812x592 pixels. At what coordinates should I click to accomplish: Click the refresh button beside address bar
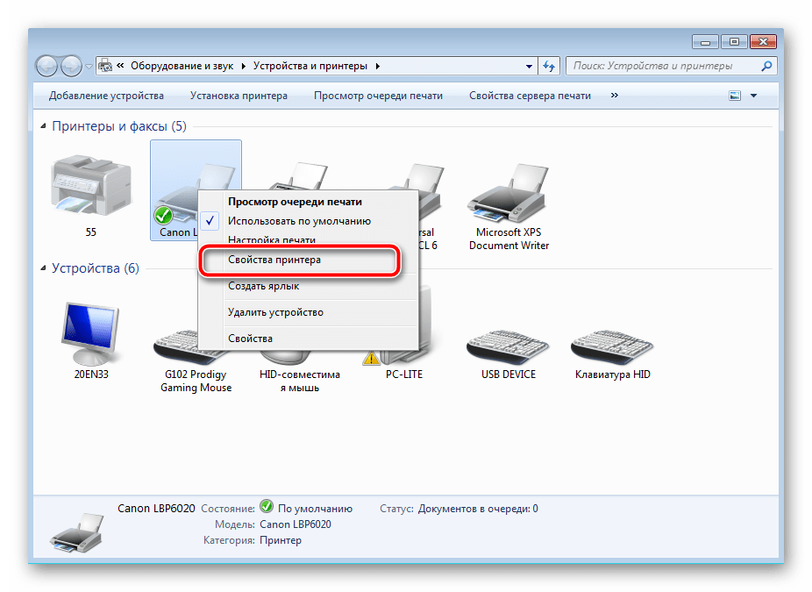549,66
